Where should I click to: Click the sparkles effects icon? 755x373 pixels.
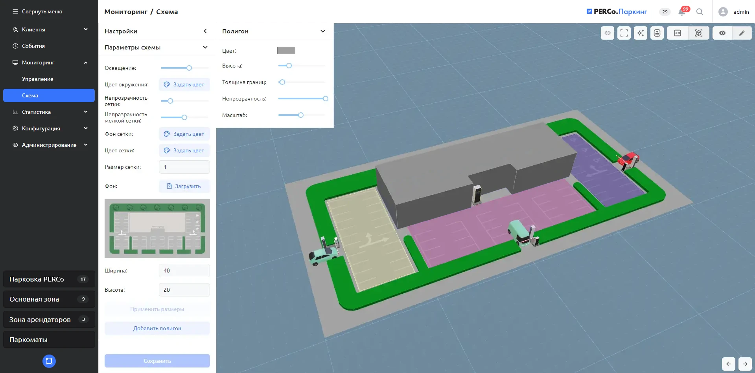pos(641,33)
